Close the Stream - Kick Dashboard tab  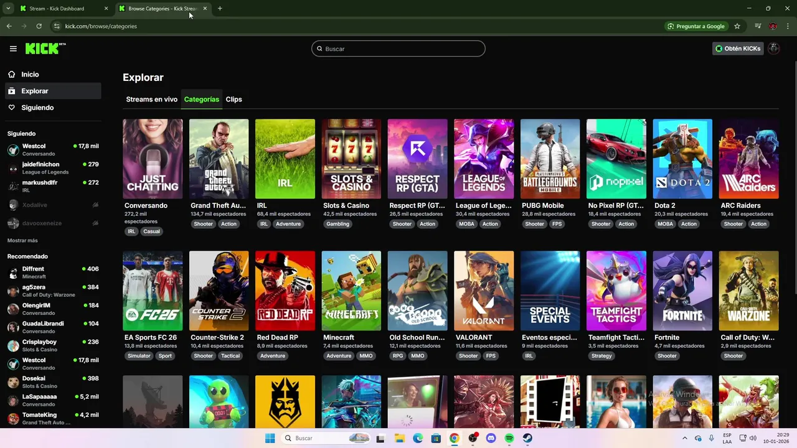(x=106, y=9)
